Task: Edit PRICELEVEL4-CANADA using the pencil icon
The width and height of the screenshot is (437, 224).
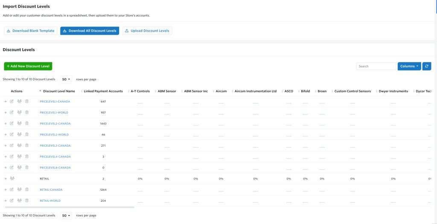Action: coord(12,156)
